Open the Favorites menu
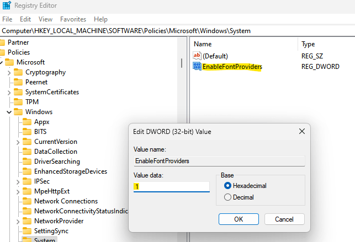The image size is (355, 242). tap(73, 19)
